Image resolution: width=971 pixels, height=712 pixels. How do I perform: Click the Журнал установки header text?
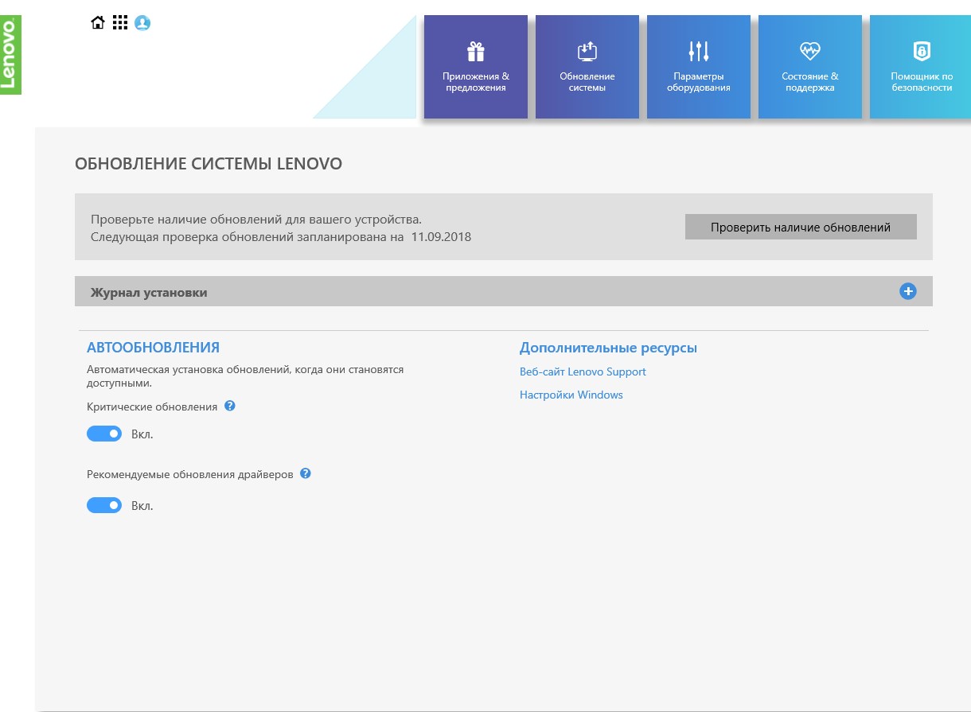point(149,293)
